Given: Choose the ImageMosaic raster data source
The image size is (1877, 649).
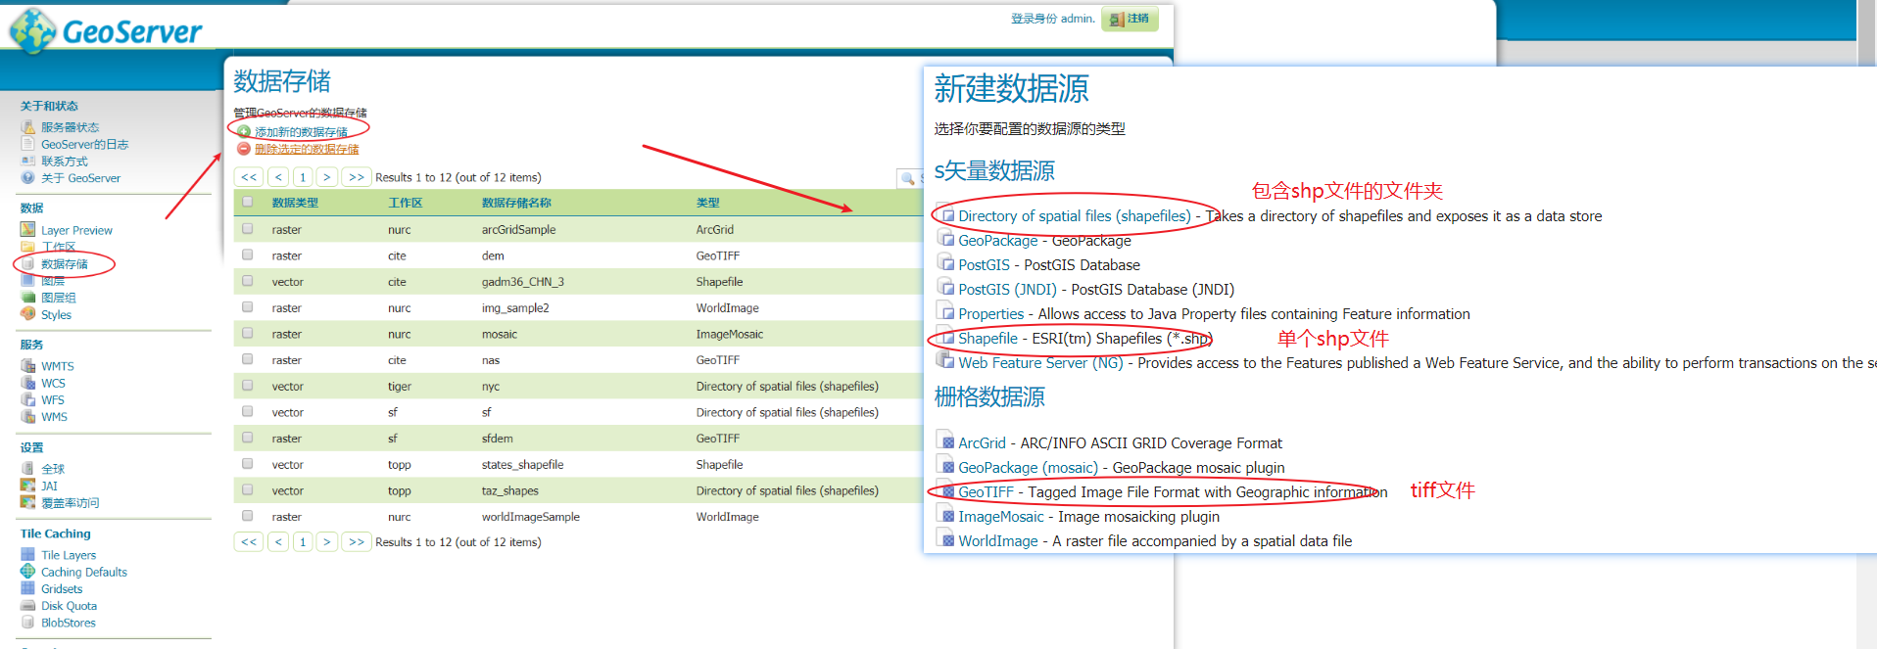Looking at the screenshot, I should (1001, 517).
